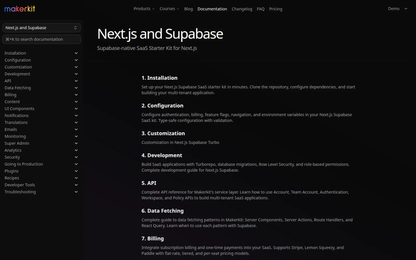This screenshot has height=260, width=416.
Task: Open the Products dropdown menu
Action: pyautogui.click(x=144, y=9)
